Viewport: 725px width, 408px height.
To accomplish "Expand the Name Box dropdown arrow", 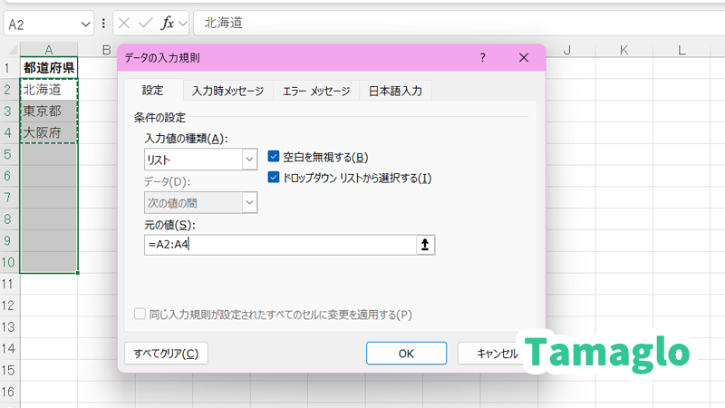I will coord(86,23).
